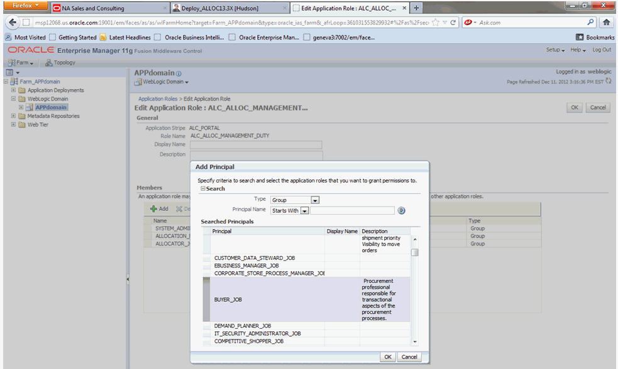Open the Type dropdown showing Group
This screenshot has width=618, height=369.
315,200
